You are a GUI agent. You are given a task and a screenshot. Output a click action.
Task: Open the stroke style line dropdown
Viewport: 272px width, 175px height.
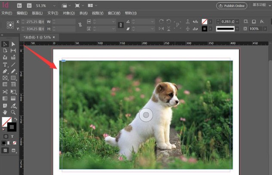[x=237, y=29]
